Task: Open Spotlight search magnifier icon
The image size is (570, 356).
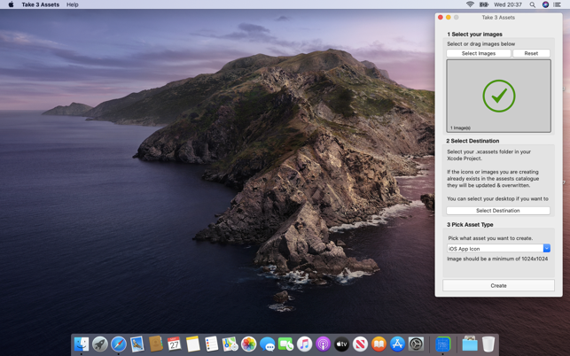Action: coord(533,4)
